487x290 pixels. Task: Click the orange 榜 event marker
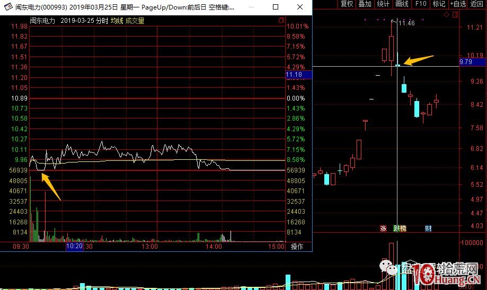(x=403, y=229)
